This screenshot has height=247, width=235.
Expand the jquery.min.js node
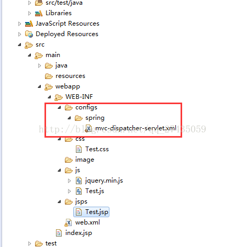point(69,181)
